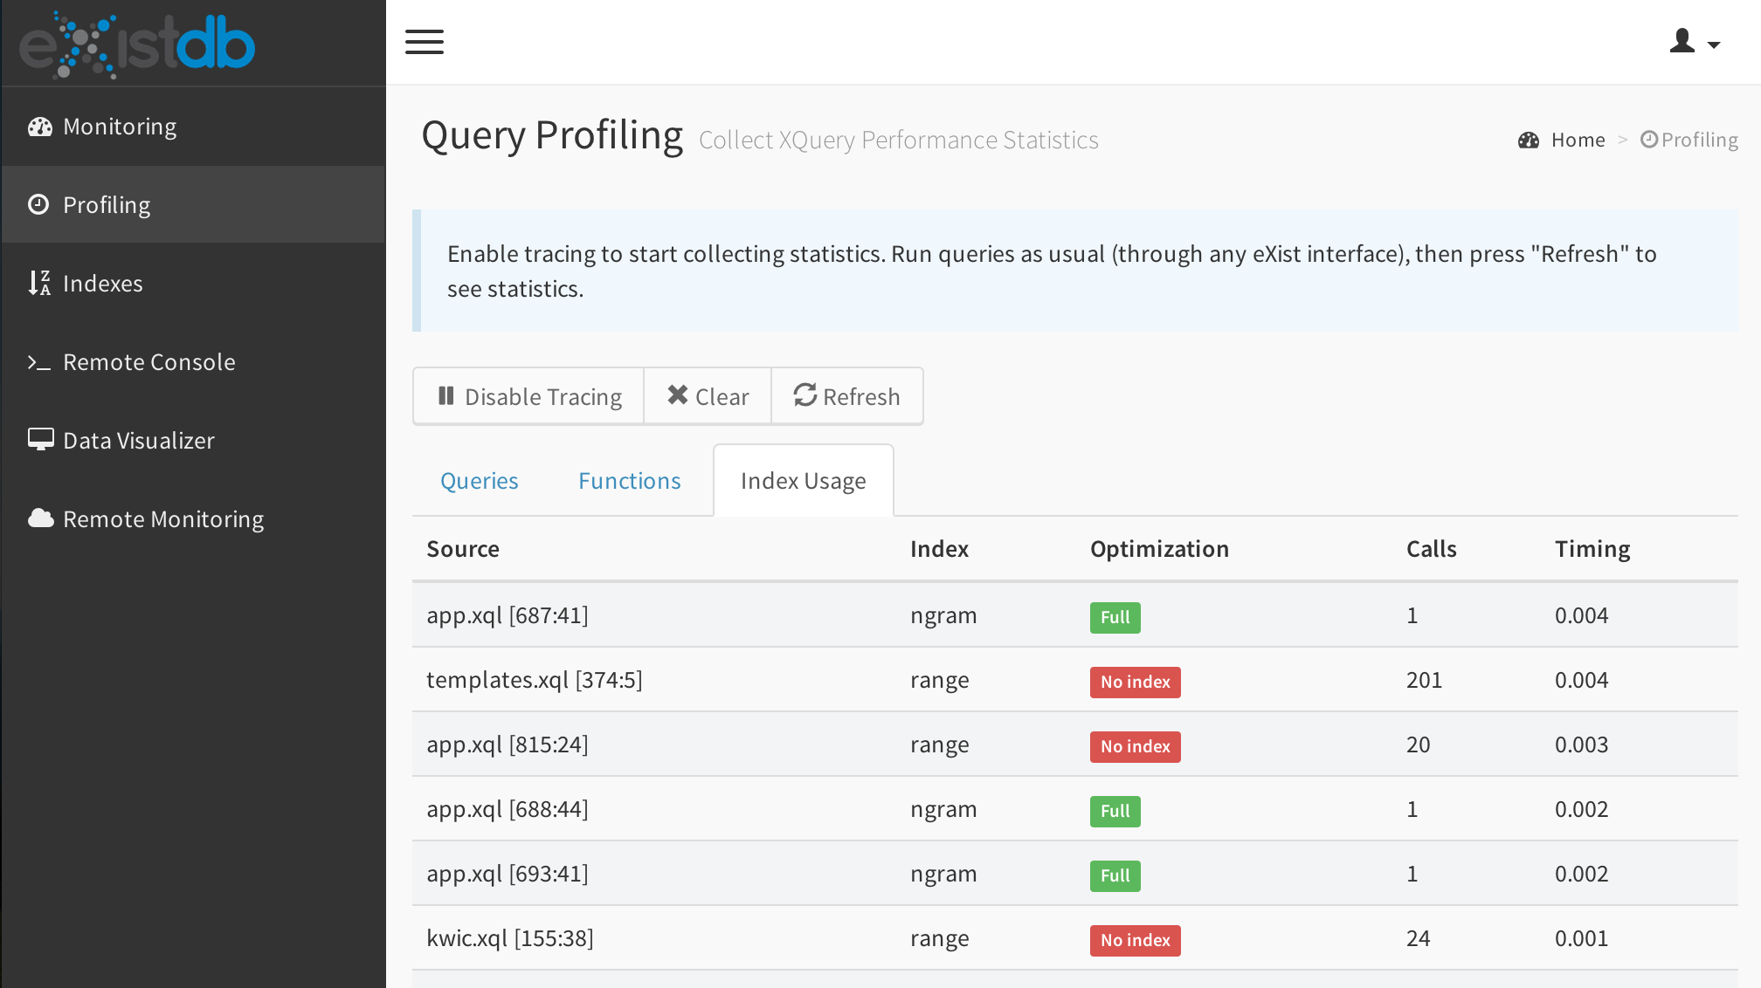
Task: Disable tracing collection
Action: pyautogui.click(x=528, y=395)
